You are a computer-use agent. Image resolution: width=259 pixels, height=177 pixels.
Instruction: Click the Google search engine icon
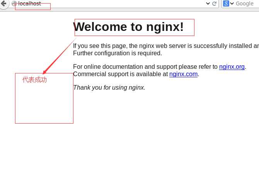click(226, 3)
